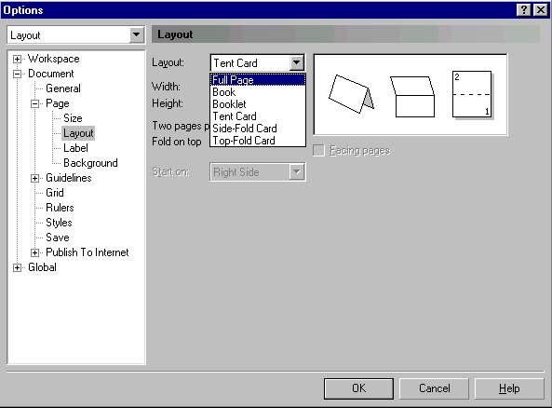Expand the Workspace tree node
The image size is (552, 408).
point(17,59)
